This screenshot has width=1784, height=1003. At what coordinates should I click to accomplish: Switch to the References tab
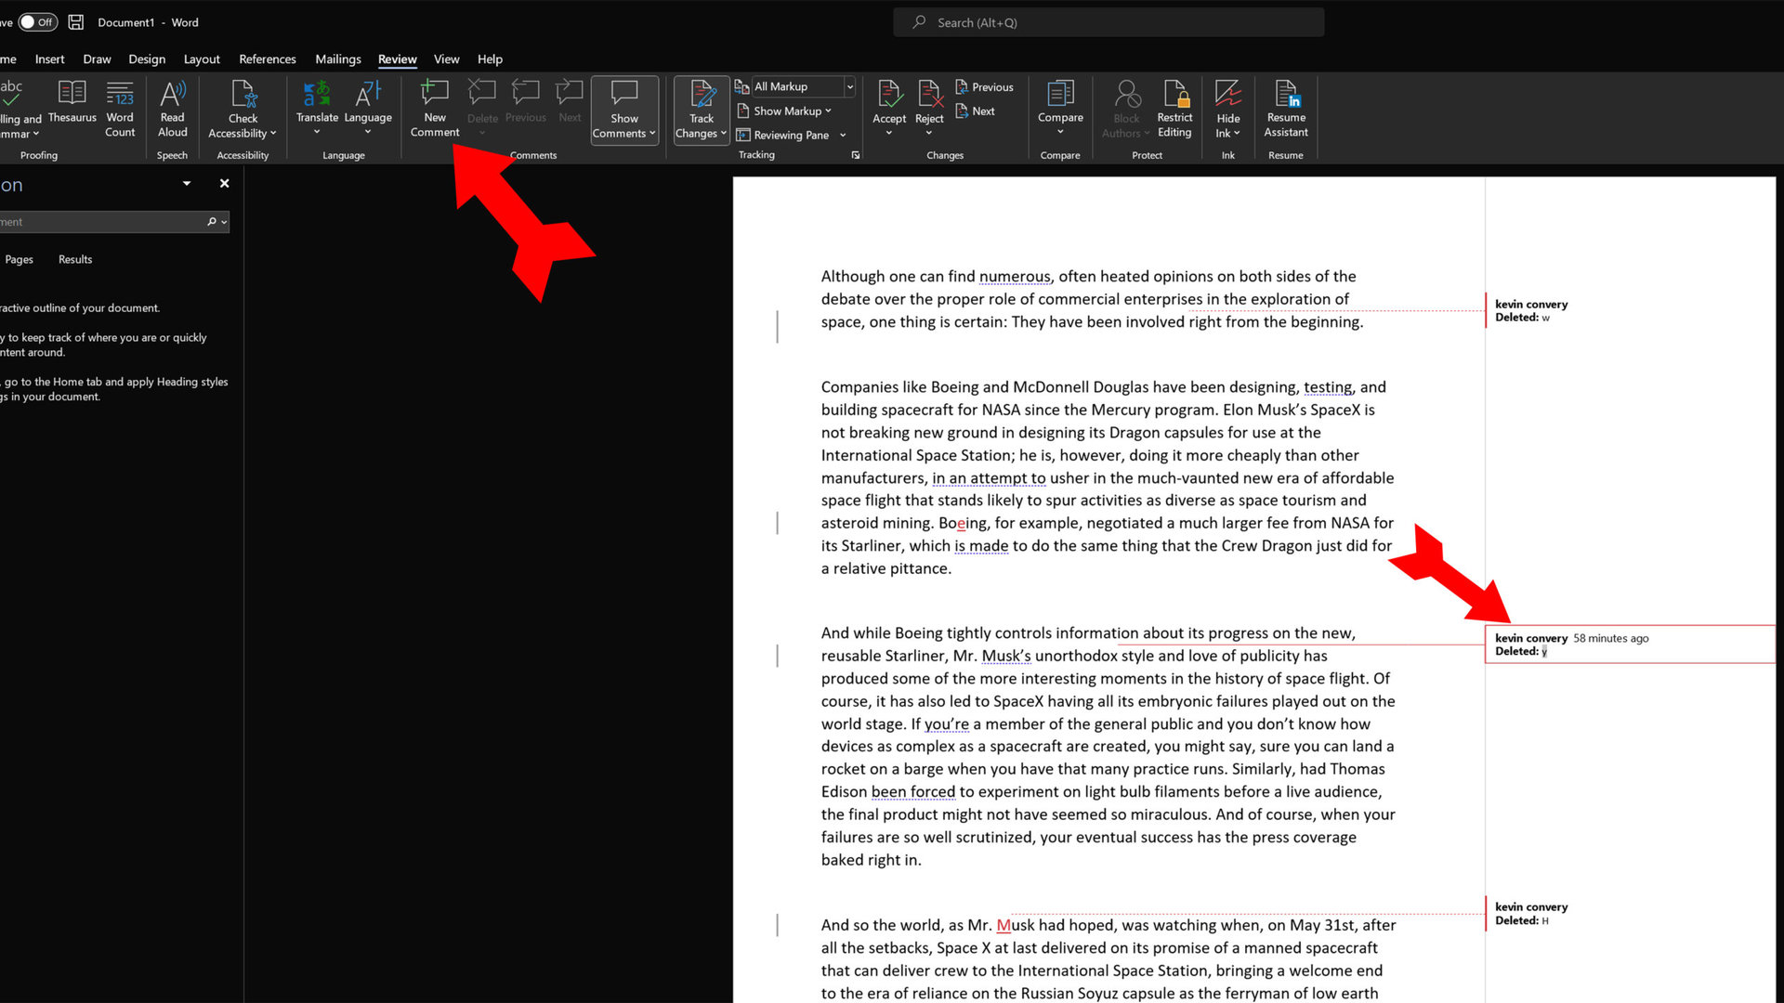268,59
